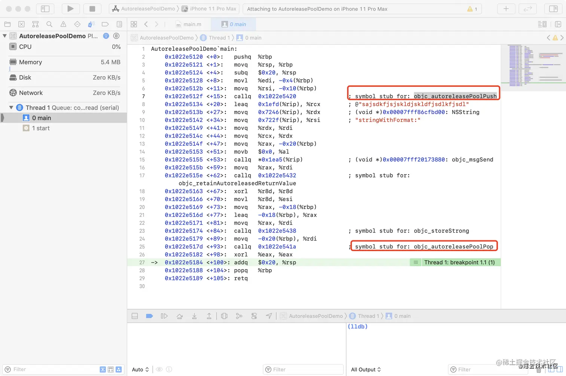Open Debug Memory Graph
The width and height of the screenshot is (566, 376).
click(x=239, y=316)
